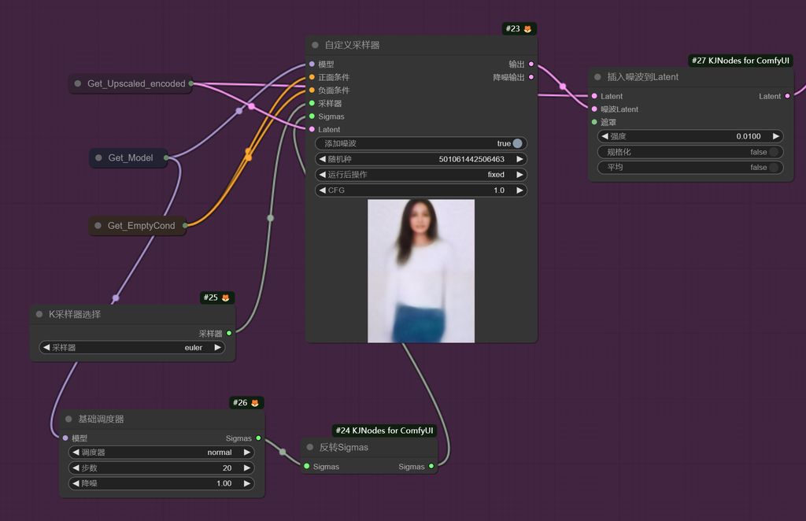Click the blurry woman preview image
Viewport: 806px width, 521px height.
421,271
